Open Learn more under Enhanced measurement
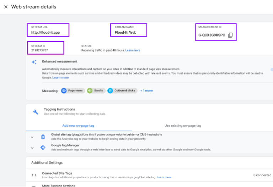This screenshot has height=187, width=273. point(60,77)
